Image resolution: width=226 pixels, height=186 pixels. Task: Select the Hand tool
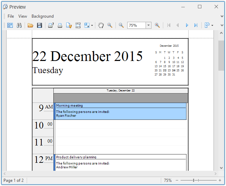tap(101, 25)
